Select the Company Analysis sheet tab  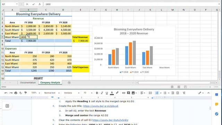(x=50, y=83)
